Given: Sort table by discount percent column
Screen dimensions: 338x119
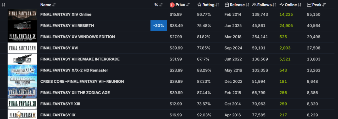Looking at the screenshot, I should coord(158,5).
